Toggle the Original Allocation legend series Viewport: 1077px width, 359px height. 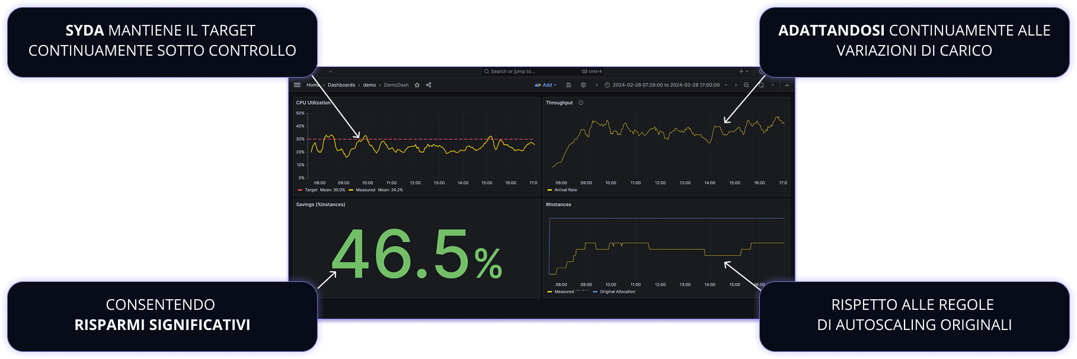[x=618, y=292]
